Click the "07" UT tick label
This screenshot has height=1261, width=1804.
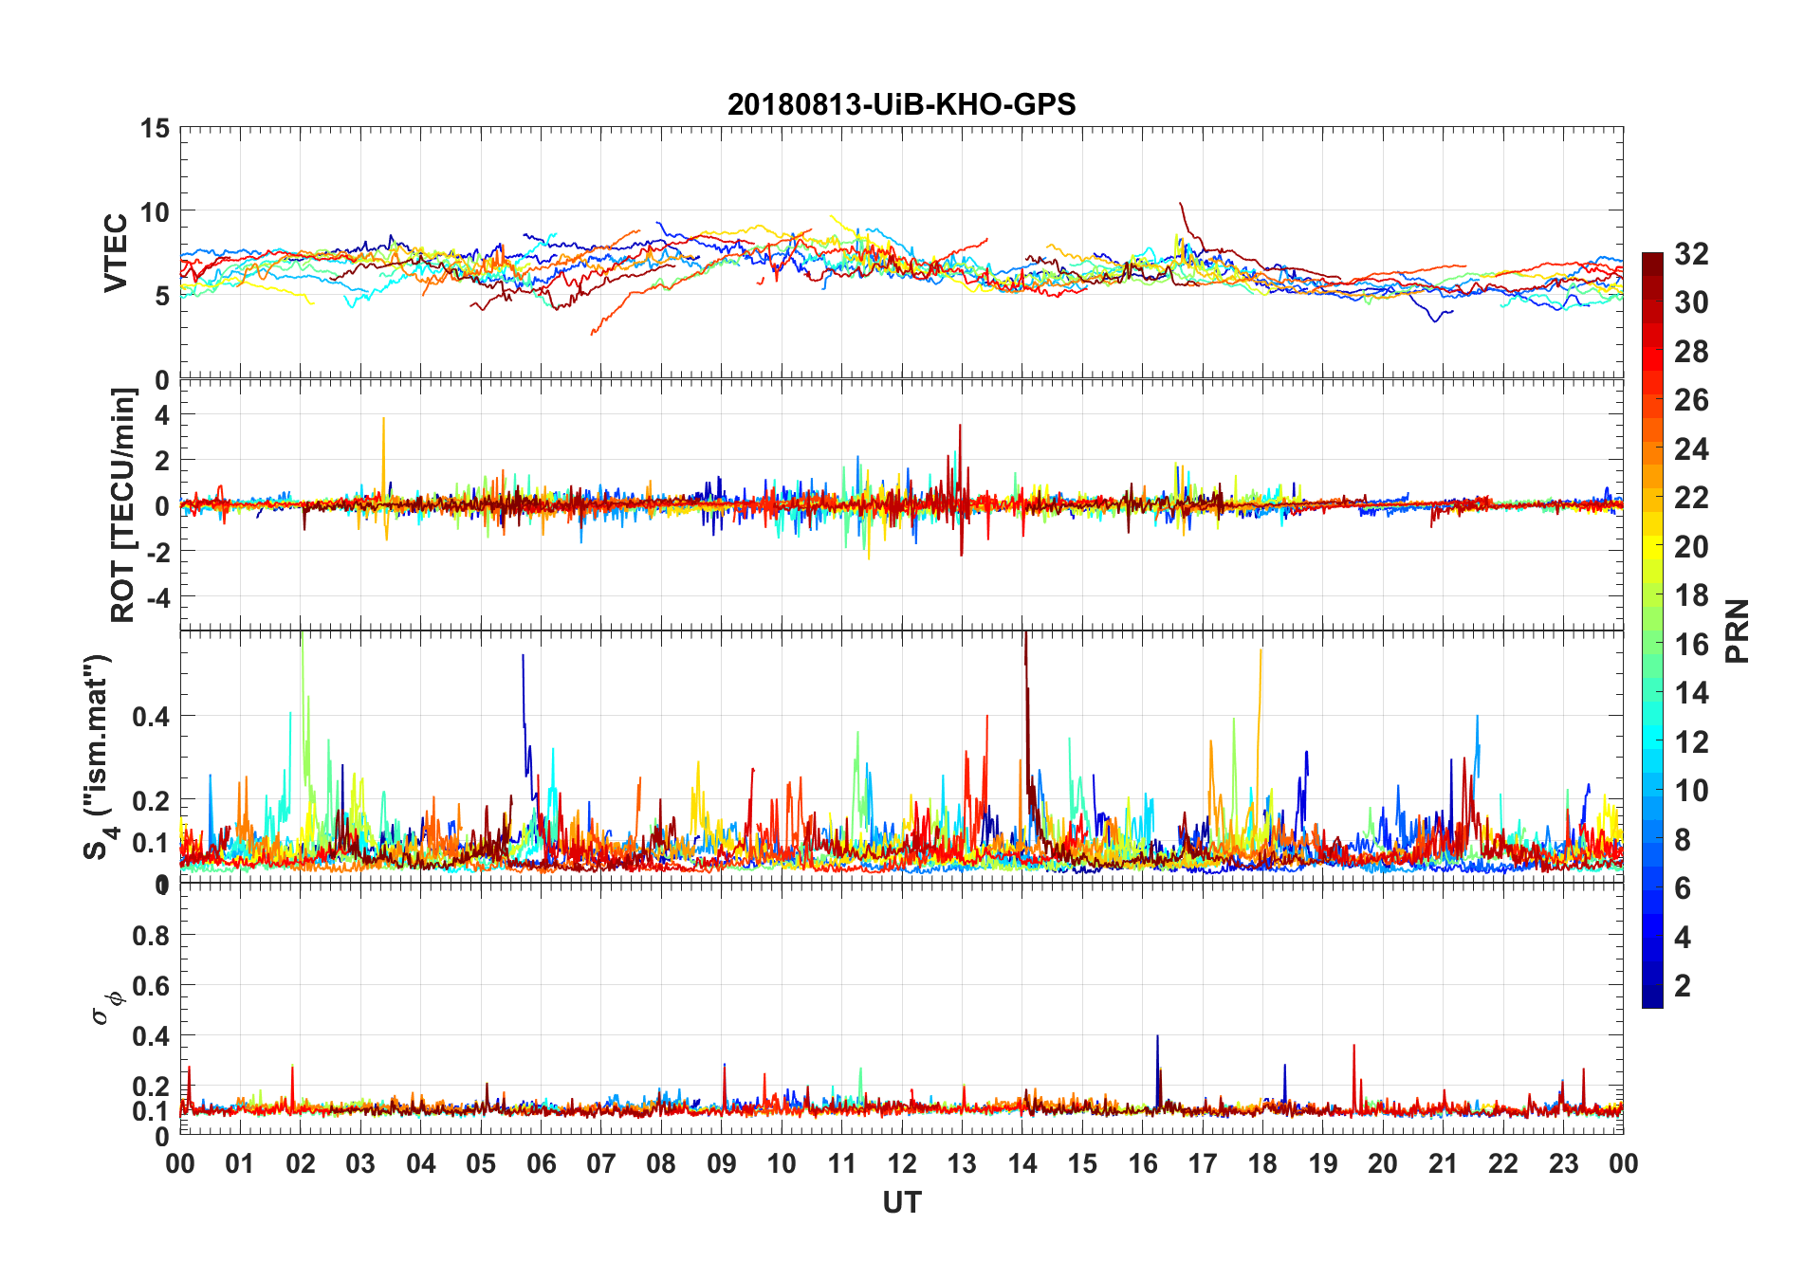(601, 1163)
